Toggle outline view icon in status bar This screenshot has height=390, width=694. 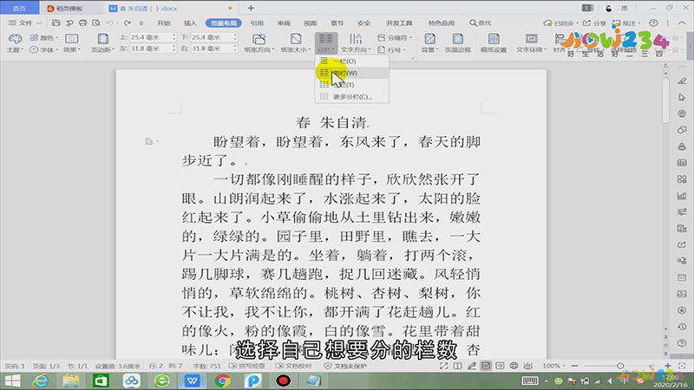pos(500,366)
